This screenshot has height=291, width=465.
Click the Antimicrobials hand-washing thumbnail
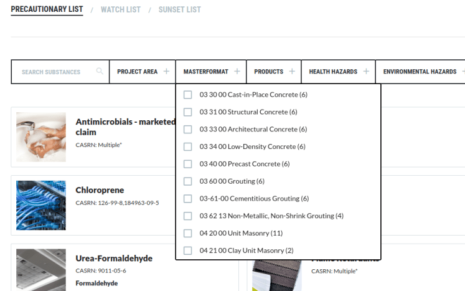(x=41, y=137)
